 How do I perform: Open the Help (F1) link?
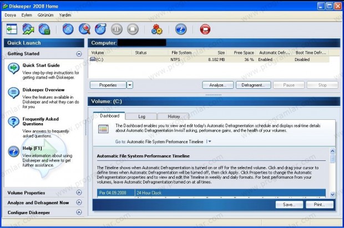point(32,148)
